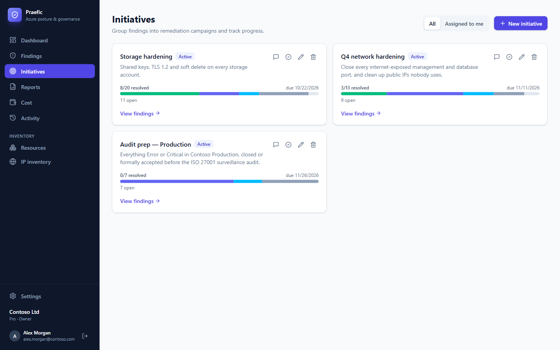Screen dimensions: 560x350
Task: Click the Storage hardening progress bar
Action: coord(219,94)
